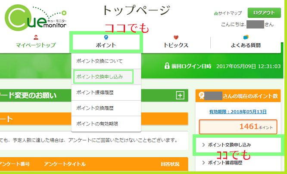Screen dimensions: 287x174
Task: Select ポイント交換申し込み from dropdown menu
Action: [106, 77]
